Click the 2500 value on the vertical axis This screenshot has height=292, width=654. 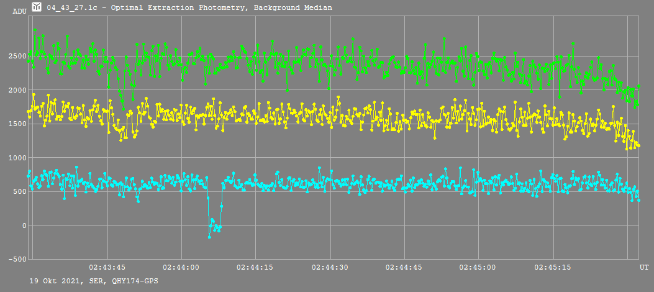click(x=17, y=57)
